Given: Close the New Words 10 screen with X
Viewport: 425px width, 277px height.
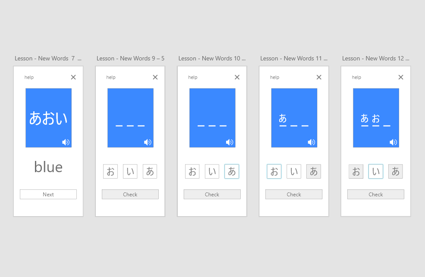Looking at the screenshot, I should coord(237,77).
